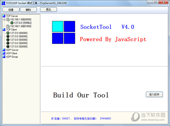Close the Socket tool window
Viewport: 170px width, 126px height.
163,2
